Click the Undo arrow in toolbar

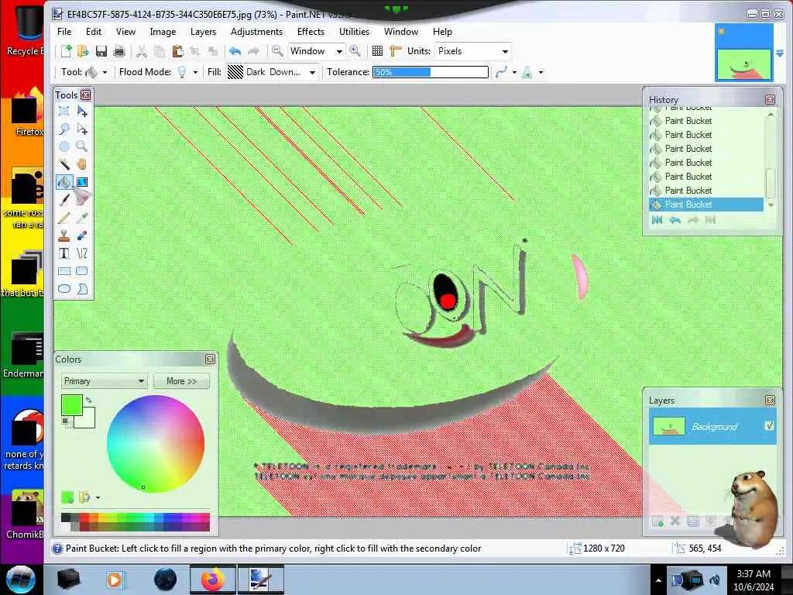235,50
